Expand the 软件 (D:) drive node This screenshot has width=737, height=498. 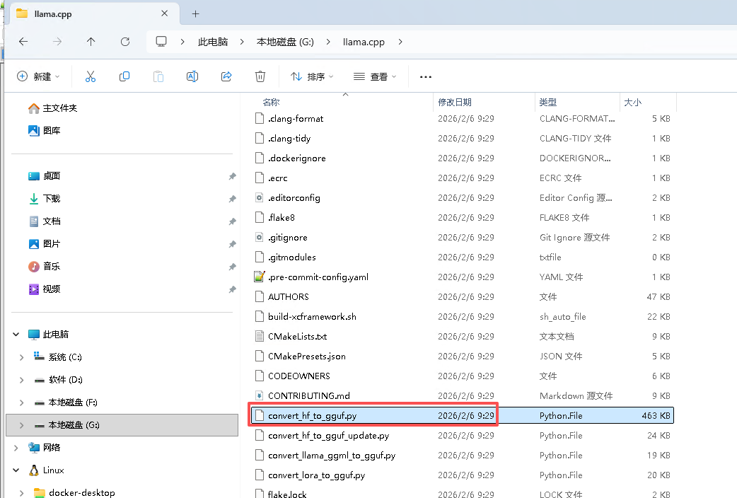click(x=22, y=380)
